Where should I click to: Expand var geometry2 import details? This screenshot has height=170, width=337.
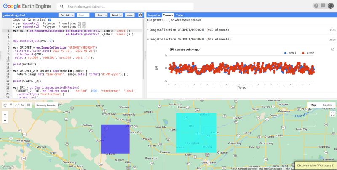[x=14, y=27]
